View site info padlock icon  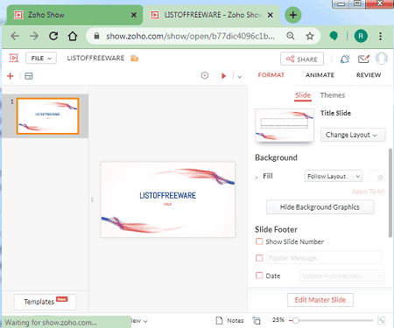point(96,36)
